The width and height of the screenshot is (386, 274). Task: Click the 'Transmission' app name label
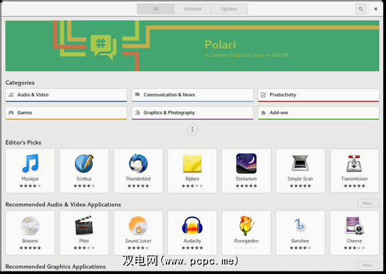[x=354, y=179]
